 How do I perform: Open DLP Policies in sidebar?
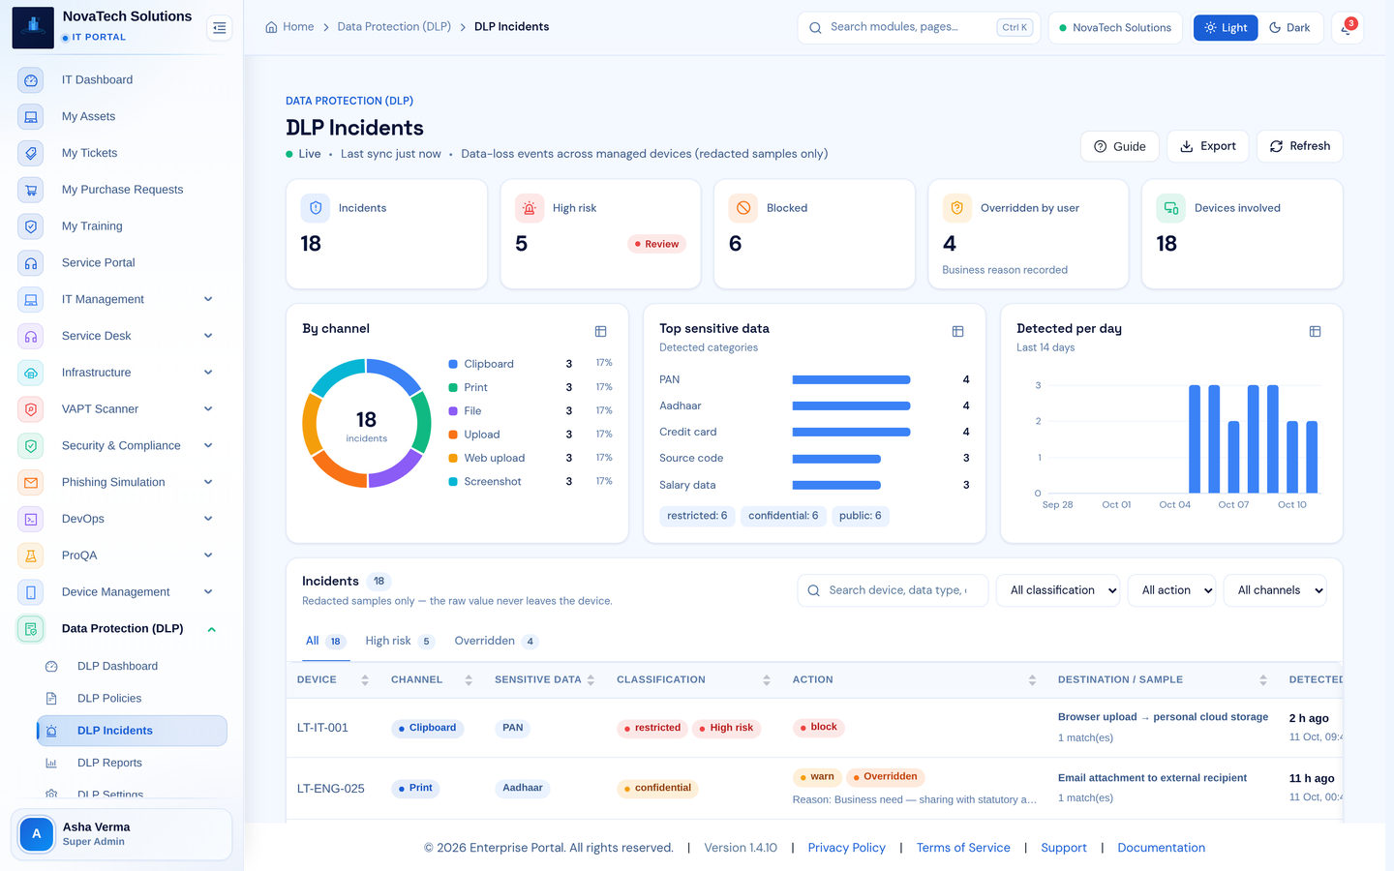(x=132, y=699)
